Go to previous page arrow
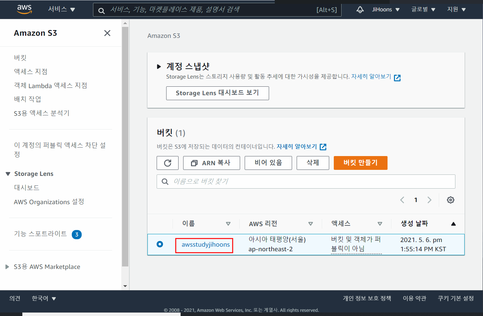This screenshot has height=316, width=483. pos(402,200)
